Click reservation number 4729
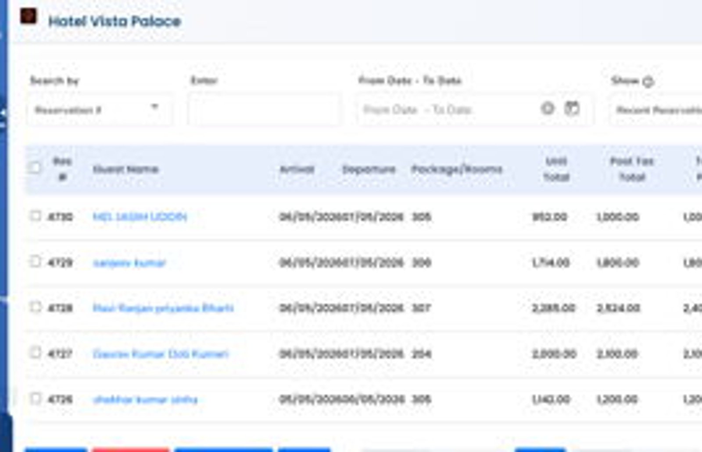The width and height of the screenshot is (702, 452). tap(60, 262)
